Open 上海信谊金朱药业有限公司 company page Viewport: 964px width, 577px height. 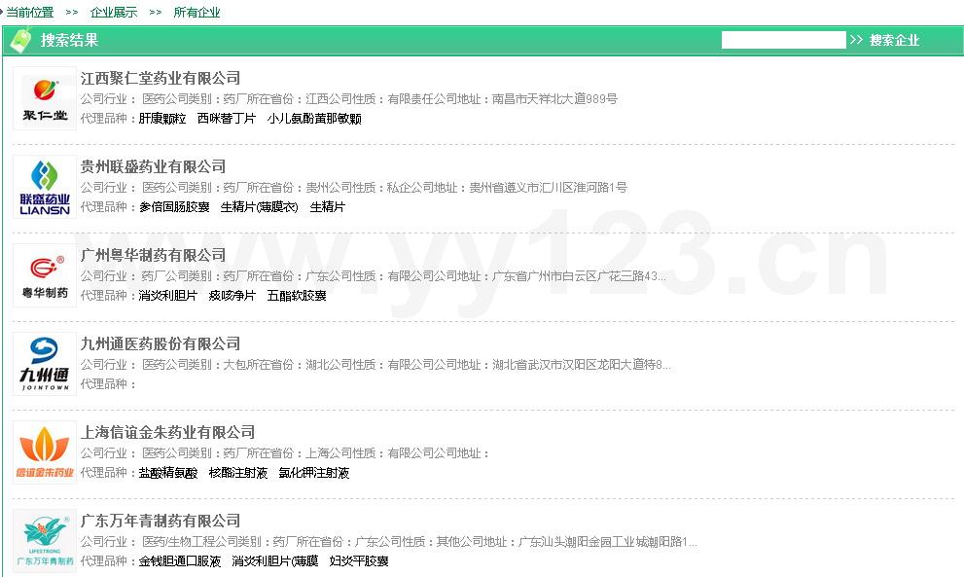coord(168,432)
